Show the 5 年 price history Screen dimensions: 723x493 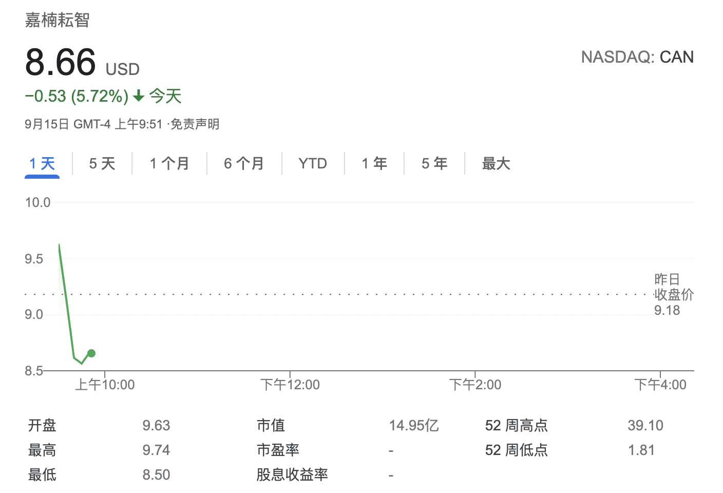pos(434,164)
